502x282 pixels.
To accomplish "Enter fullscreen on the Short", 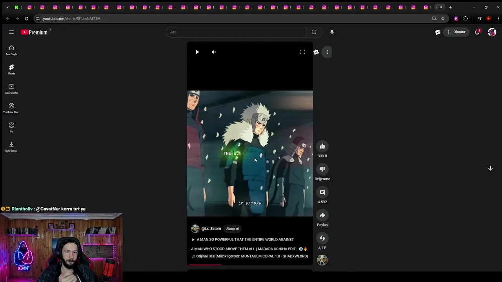I will coord(302,52).
